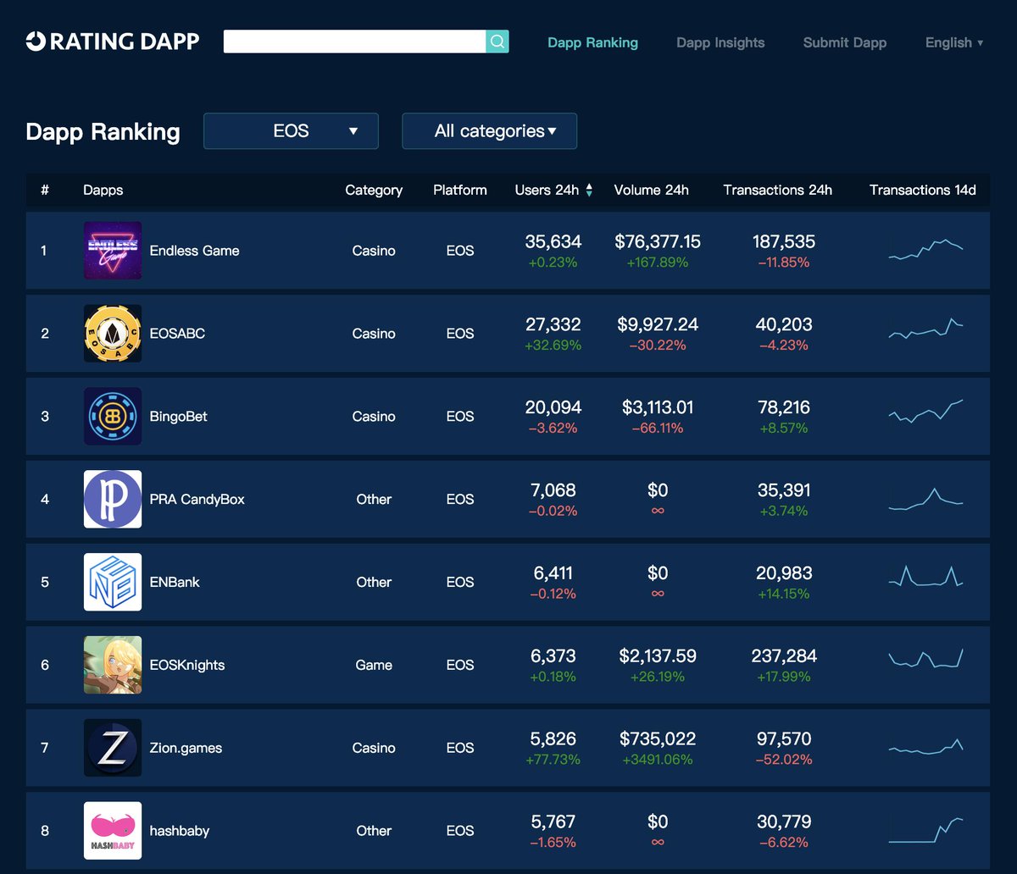
Task: View ENBank 14-day transactions sparkline
Action: point(925,576)
